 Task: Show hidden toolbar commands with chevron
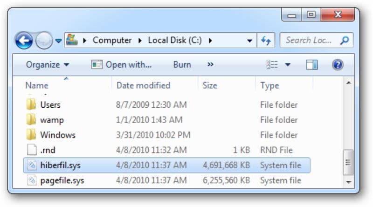[x=210, y=65]
